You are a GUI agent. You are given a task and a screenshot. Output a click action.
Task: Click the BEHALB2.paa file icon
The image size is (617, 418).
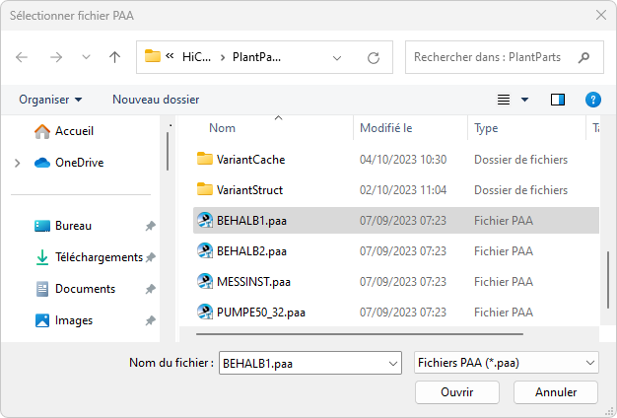pos(205,250)
